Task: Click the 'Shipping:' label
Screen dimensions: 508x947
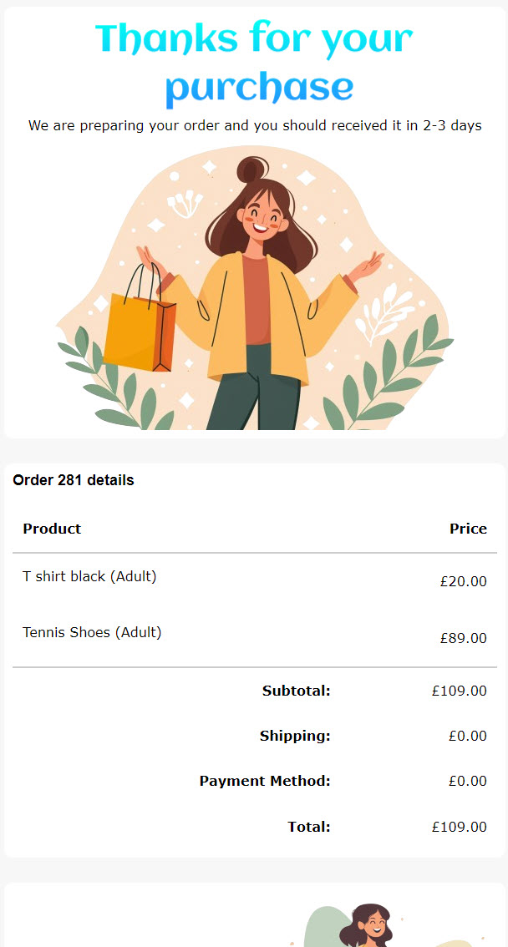Action: point(296,737)
